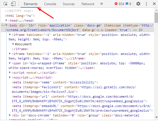Select meta itemprop="name" Accessibility line

click(x=55, y=82)
